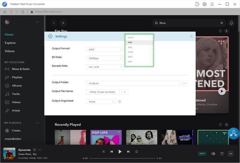Show previous Recently Played items
This screenshot has width=240, height=163.
pos(220,124)
